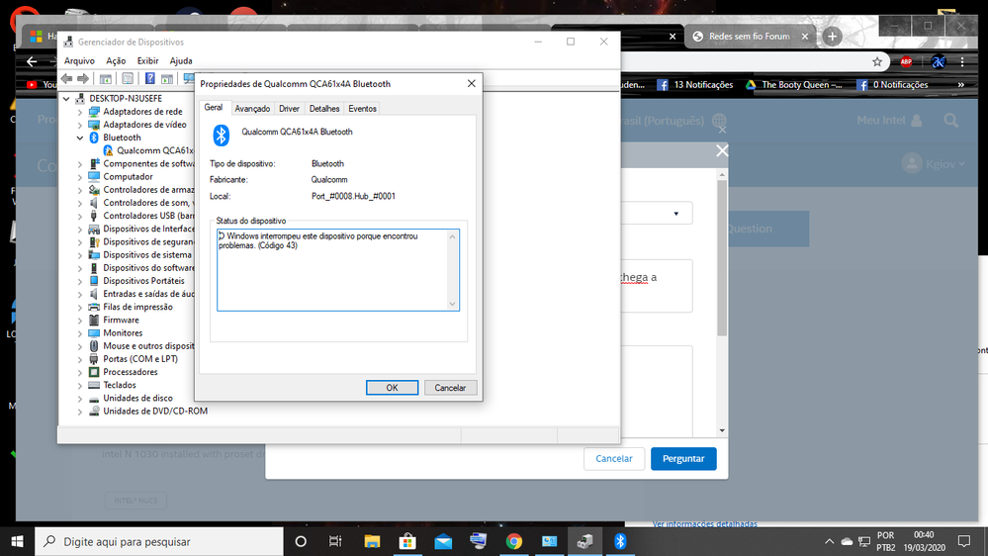Expand the Firmware category
988x556 pixels.
[80, 321]
